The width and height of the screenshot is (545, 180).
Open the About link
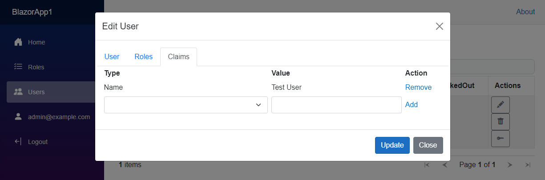[x=525, y=12]
